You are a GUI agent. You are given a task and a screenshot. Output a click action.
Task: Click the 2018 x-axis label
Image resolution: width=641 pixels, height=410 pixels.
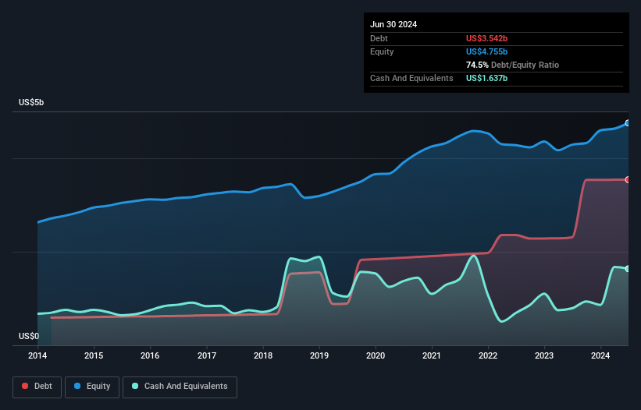263,355
